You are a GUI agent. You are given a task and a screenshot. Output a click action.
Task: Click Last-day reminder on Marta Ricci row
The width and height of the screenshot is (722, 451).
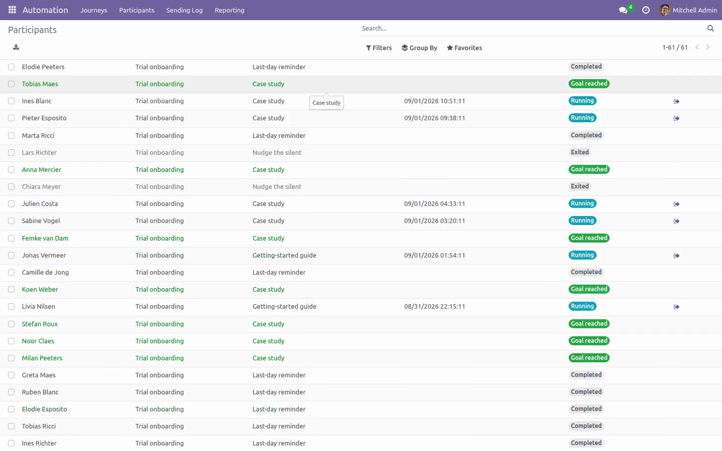(x=279, y=135)
